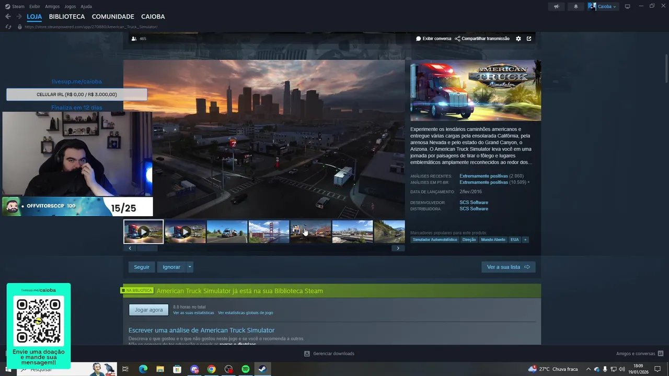Open the notifications bell
The height and width of the screenshot is (376, 669).
tap(576, 6)
